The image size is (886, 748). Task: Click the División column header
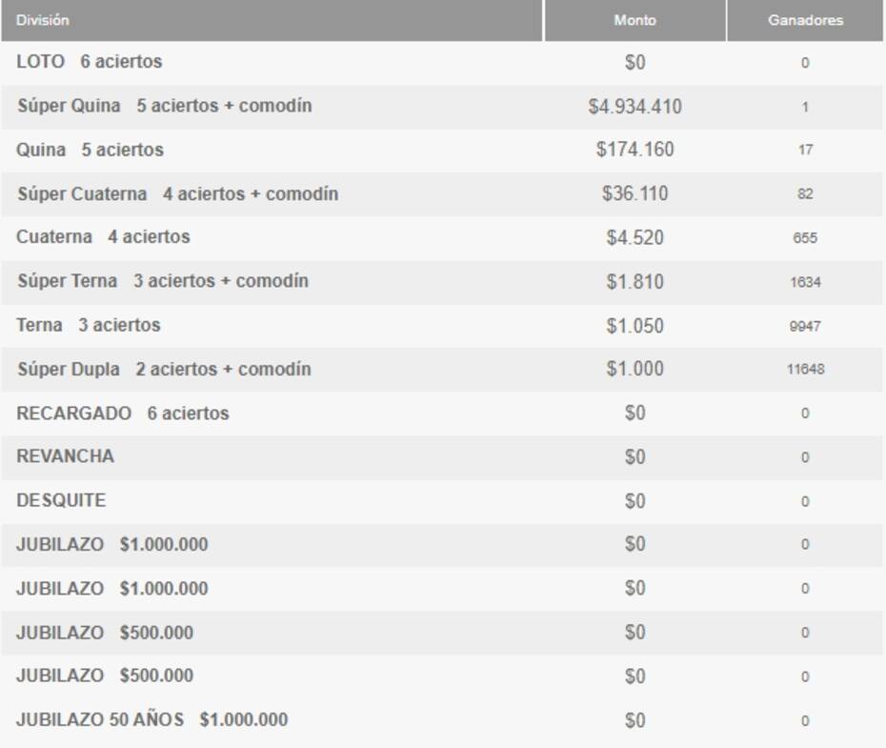(272, 20)
